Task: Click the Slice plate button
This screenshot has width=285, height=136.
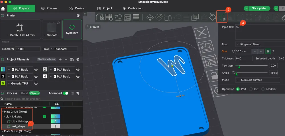Action: pos(259,8)
